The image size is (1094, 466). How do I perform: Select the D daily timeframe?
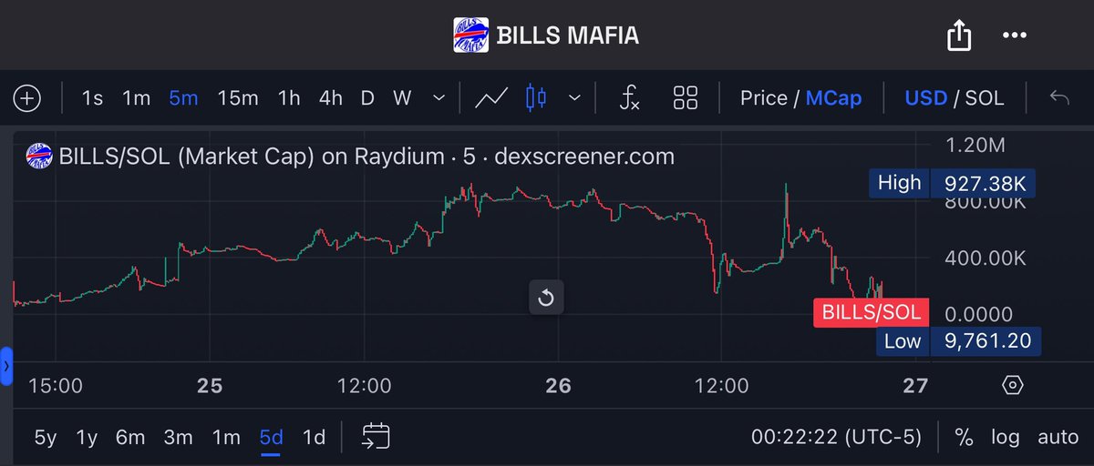[367, 98]
